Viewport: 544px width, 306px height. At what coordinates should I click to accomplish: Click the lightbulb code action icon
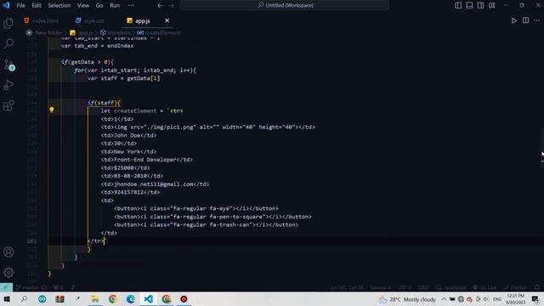click(51, 110)
